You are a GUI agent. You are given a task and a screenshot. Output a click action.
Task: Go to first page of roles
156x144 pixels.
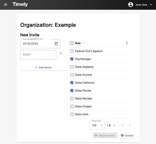114,125
